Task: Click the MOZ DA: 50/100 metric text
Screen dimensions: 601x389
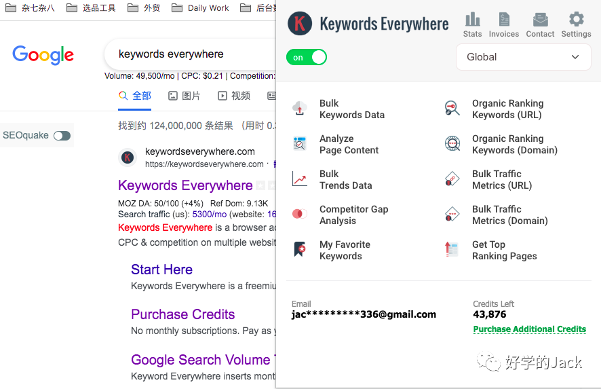Action: coord(161,203)
